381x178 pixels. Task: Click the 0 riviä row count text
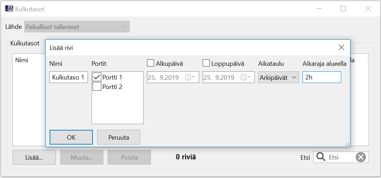[186, 157]
